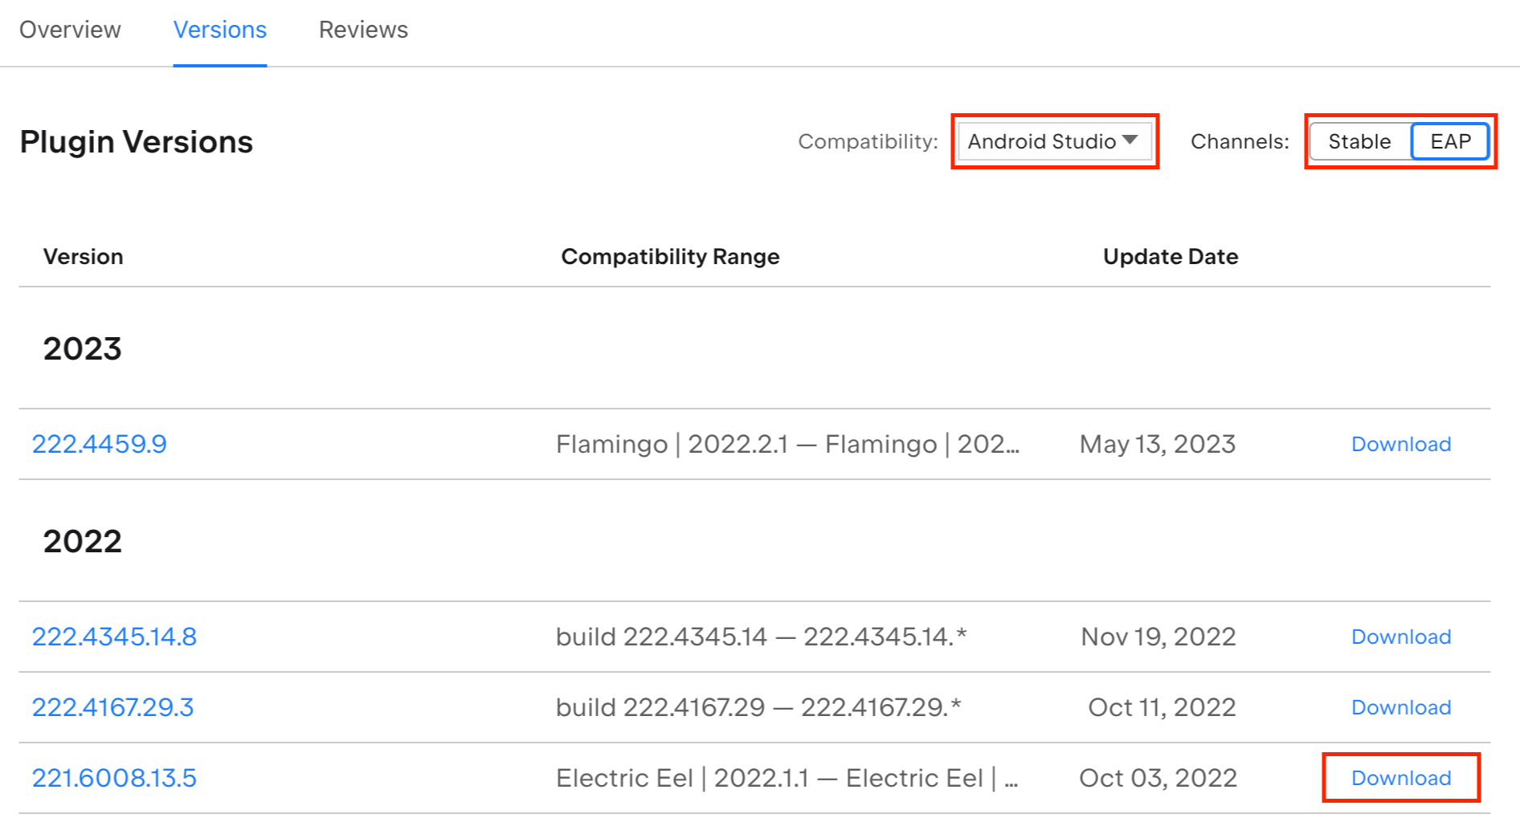Open the Overview tab
This screenshot has width=1520, height=818.
click(70, 30)
